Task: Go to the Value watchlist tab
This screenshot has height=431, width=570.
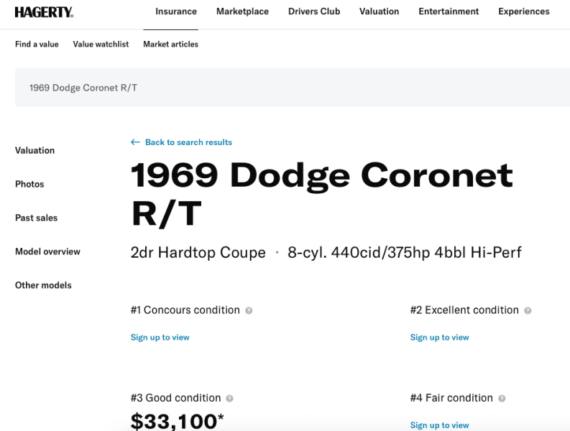Action: coord(101,44)
